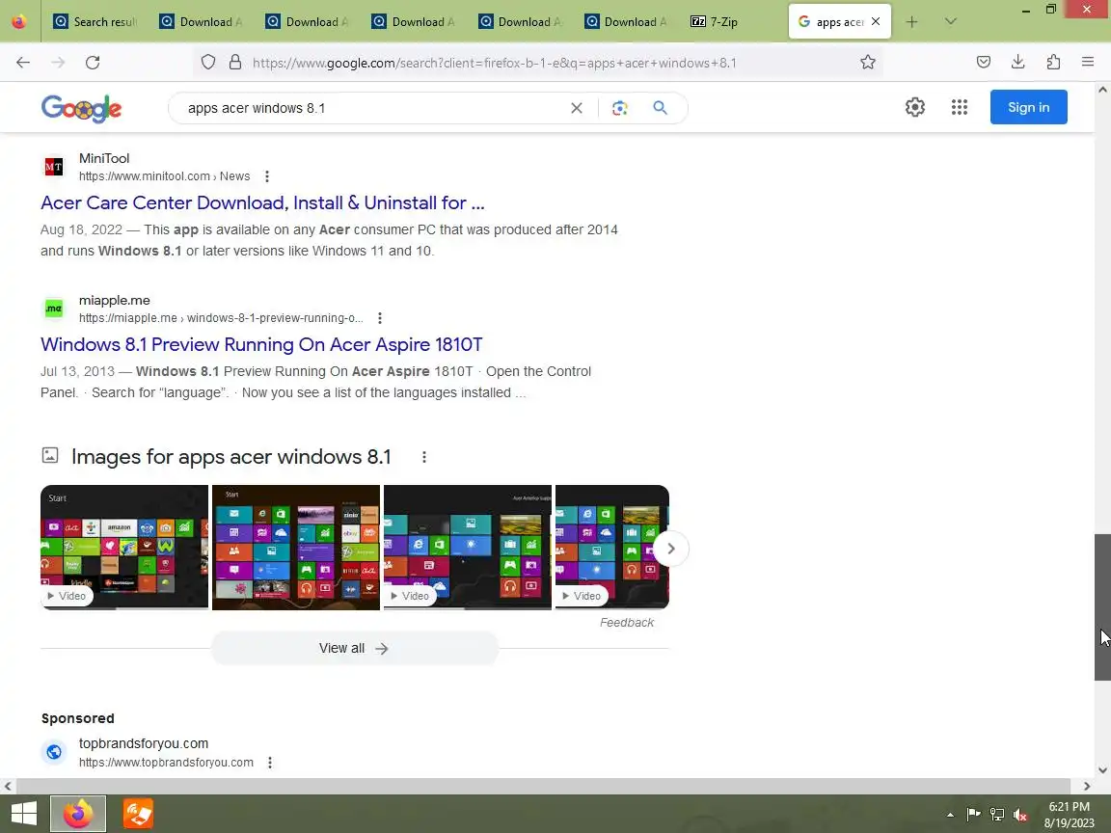The image size is (1111, 833).
Task: Close the apps acer tab
Action: pyautogui.click(x=876, y=21)
